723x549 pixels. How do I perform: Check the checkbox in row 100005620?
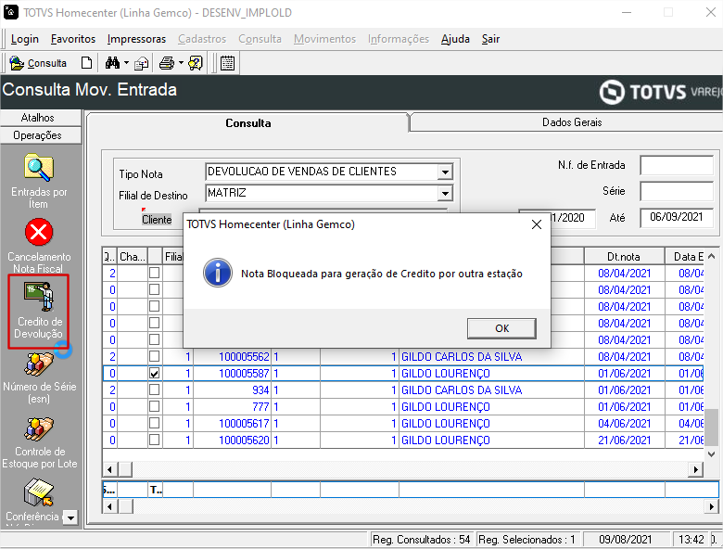(x=155, y=440)
